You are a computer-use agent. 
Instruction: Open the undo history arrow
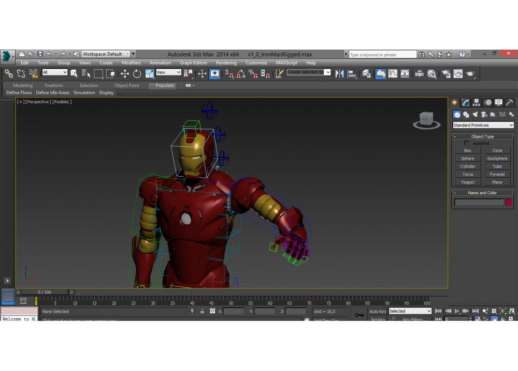(x=56, y=54)
